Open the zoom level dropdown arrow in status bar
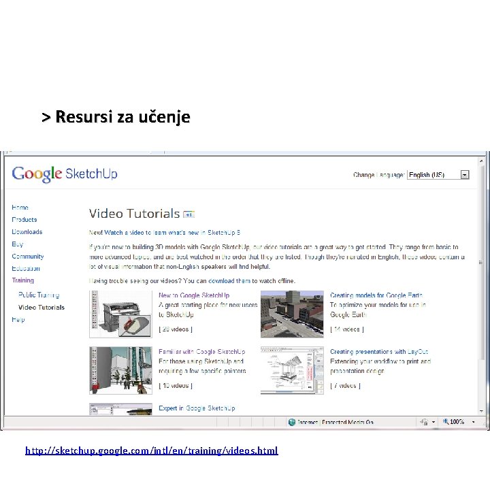This screenshot has width=490, height=490. (474, 422)
